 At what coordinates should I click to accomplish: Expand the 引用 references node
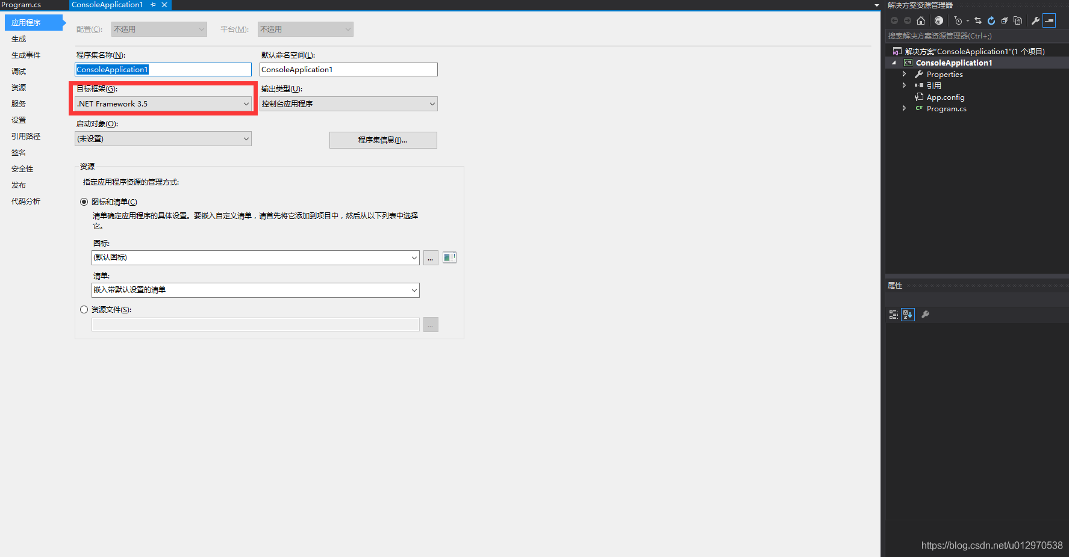point(904,85)
